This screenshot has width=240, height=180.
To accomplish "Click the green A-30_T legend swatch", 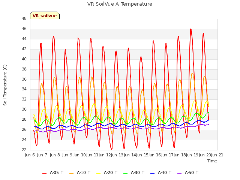I will (126, 173).
